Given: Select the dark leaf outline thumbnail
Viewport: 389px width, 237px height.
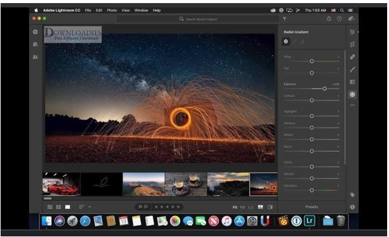Looking at the screenshot, I should (x=101, y=184).
